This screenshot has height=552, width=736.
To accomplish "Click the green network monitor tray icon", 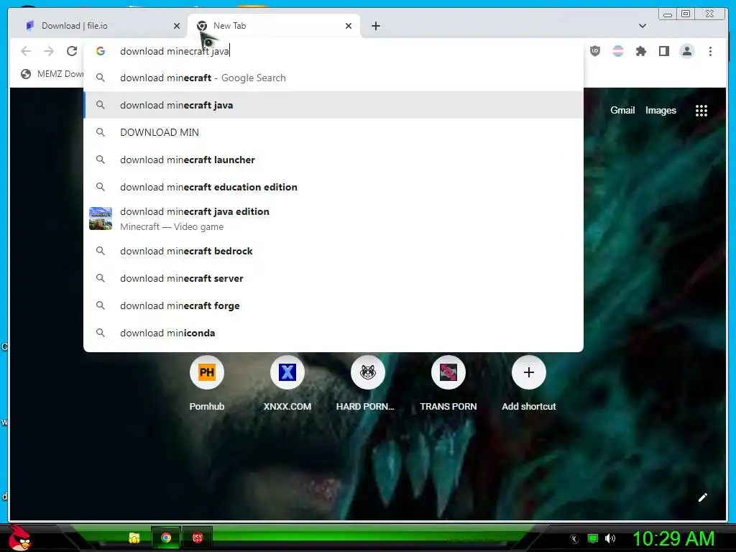I will (593, 538).
